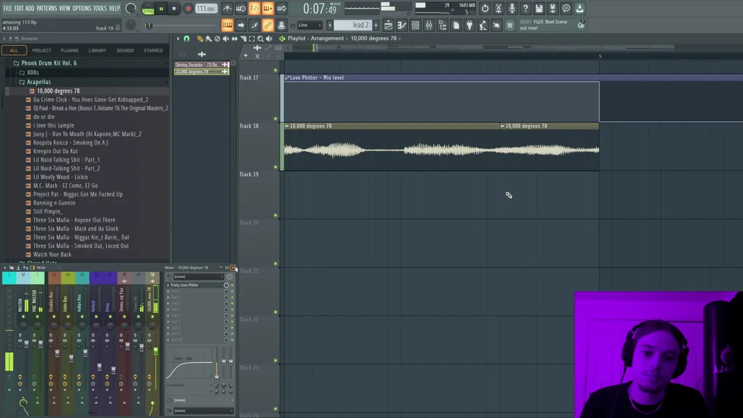Click the microphone one-click recording icon
This screenshot has width=743, height=418.
coord(512,9)
